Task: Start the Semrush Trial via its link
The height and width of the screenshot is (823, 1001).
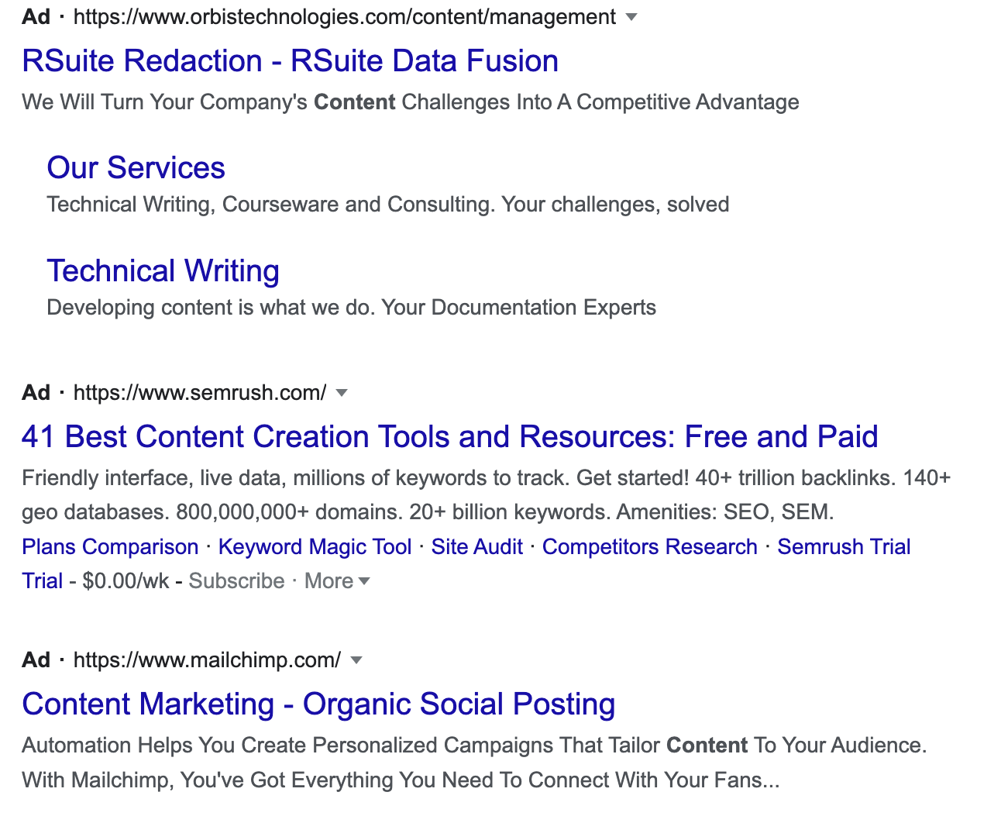Action: pyautogui.click(x=844, y=546)
